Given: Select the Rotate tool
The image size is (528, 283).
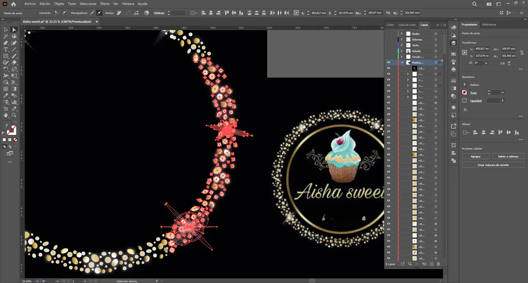Looking at the screenshot, I should tap(6, 69).
